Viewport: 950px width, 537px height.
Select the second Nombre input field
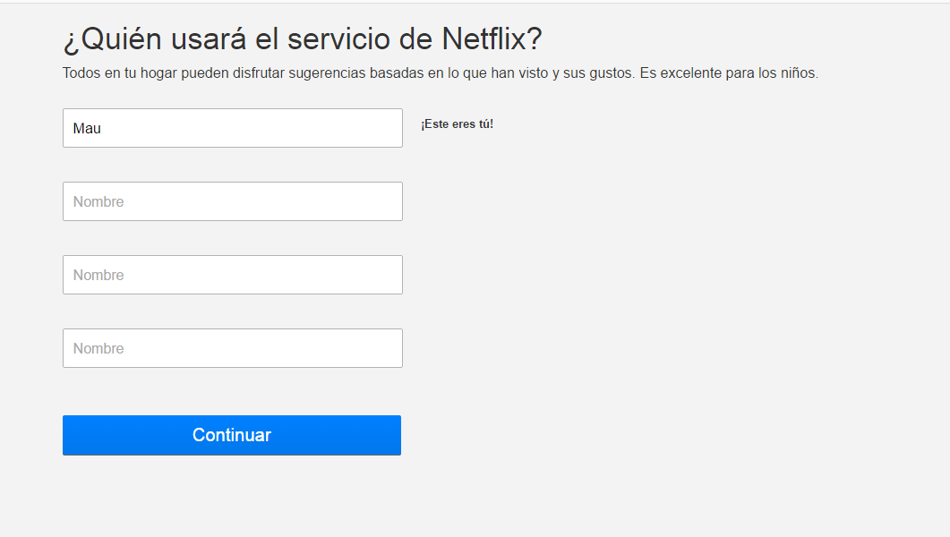pos(233,201)
